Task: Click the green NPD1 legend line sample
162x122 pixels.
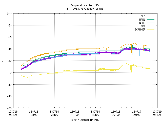Action: 151,20
